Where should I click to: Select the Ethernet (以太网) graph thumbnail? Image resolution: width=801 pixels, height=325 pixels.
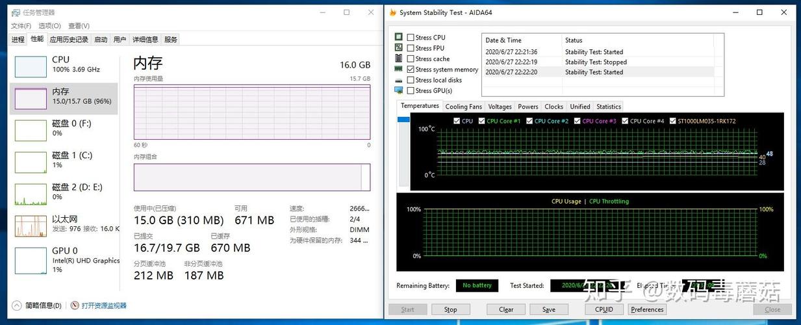click(31, 226)
